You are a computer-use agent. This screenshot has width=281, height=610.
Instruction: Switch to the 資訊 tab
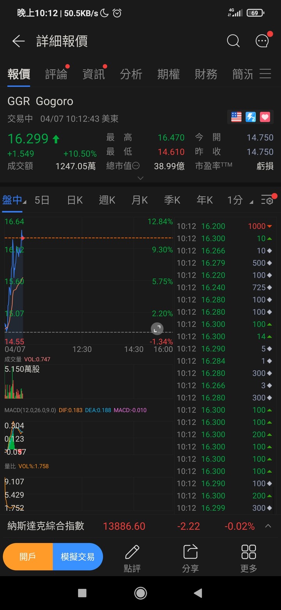94,74
